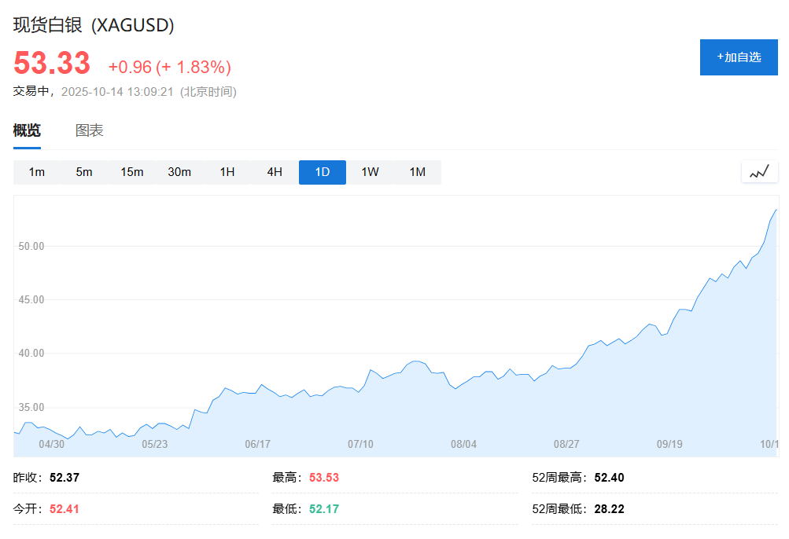The image size is (789, 539).
Task: Select the 1M monthly view
Action: [417, 171]
